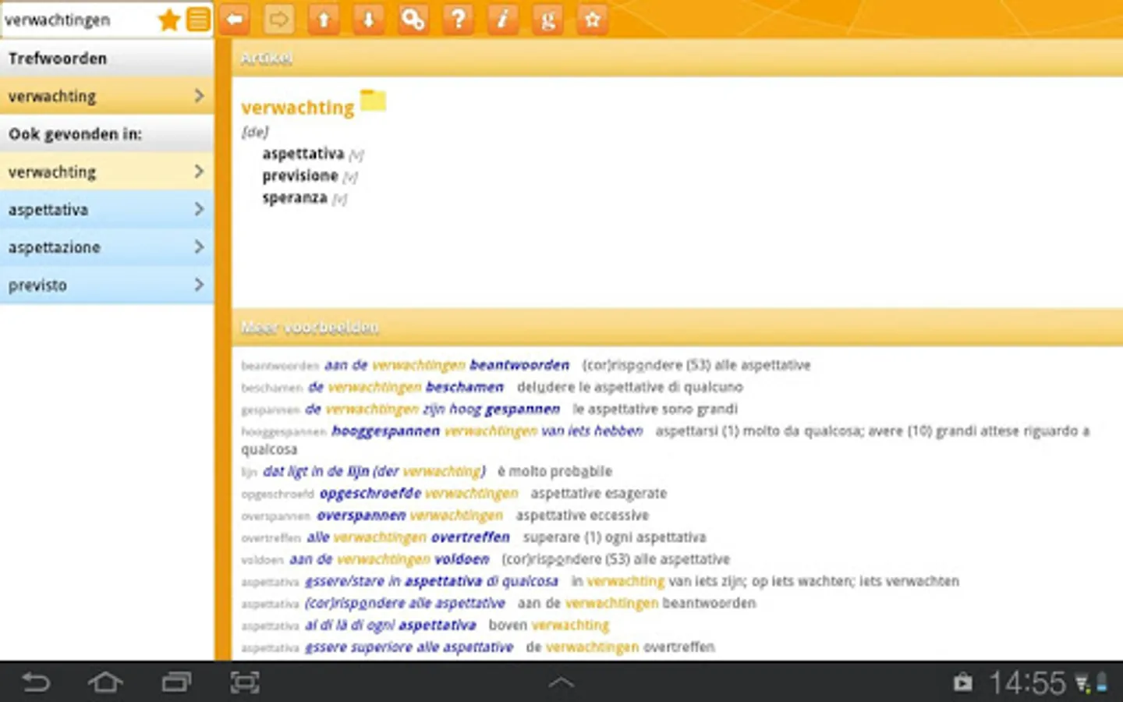Click the outlined star favorites toolbar icon
The image size is (1123, 702).
point(592,19)
